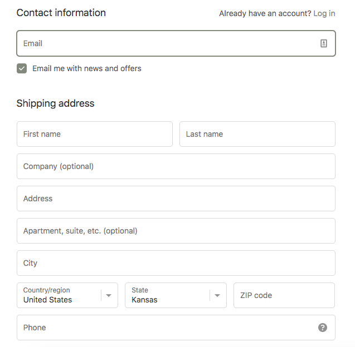Click the Company (optional) field

pos(176,166)
